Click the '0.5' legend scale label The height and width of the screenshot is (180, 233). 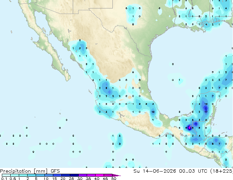[13, 179]
